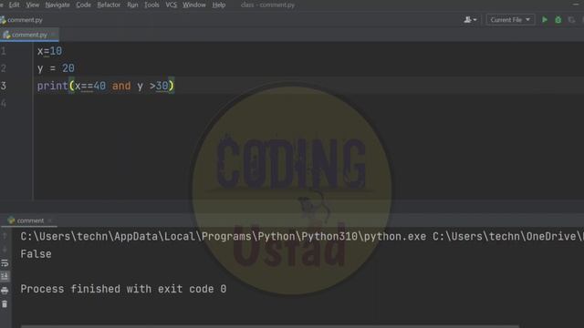Click line number 3 in the gutter
The height and width of the screenshot is (328, 584).
[x=4, y=86]
